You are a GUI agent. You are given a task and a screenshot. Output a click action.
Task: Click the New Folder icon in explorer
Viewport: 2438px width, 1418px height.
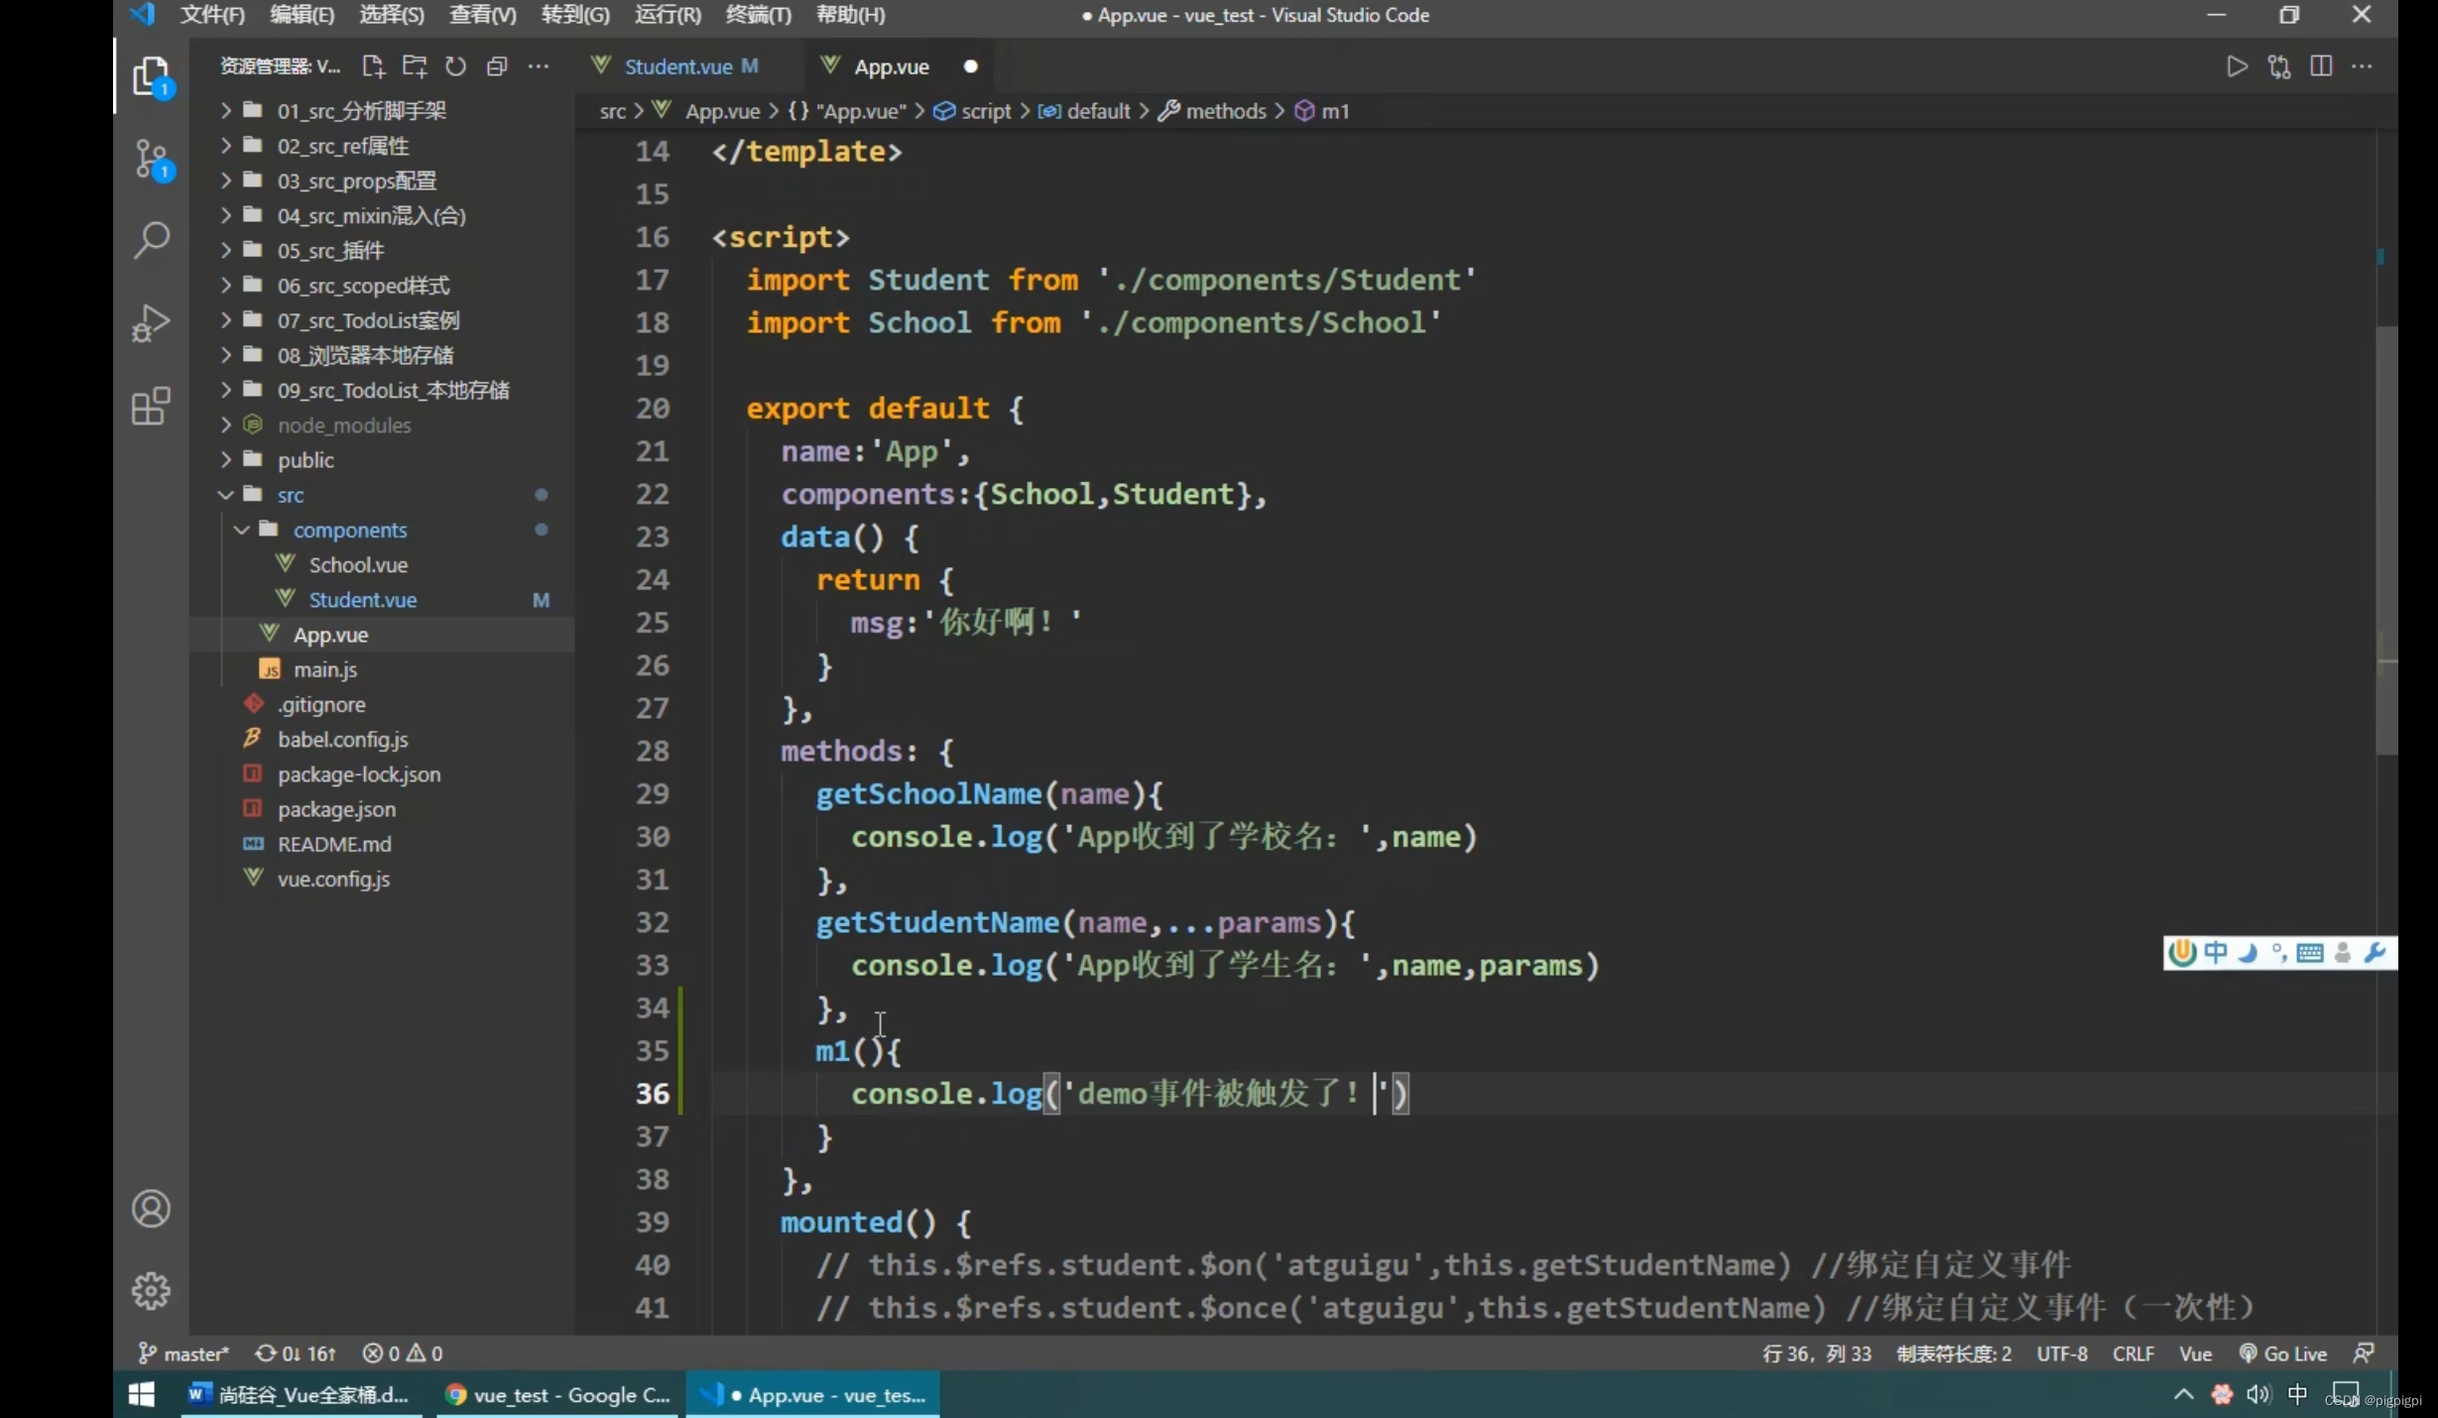(415, 66)
